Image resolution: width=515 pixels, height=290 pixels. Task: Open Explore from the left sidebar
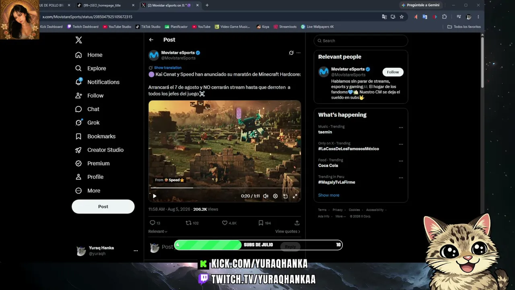click(x=91, y=68)
